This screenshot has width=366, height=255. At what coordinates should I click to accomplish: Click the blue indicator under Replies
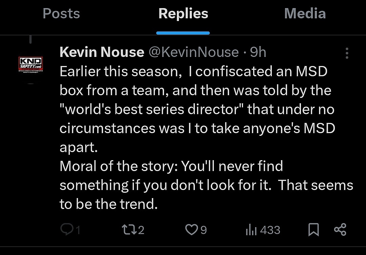pos(183,33)
